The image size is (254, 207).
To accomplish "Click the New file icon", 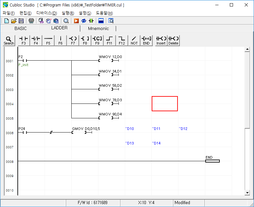I will click(x=6, y=21).
